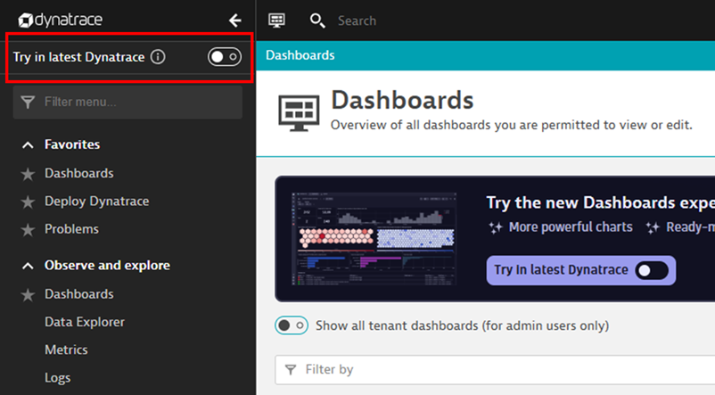The height and width of the screenshot is (395, 715).
Task: Go to Logs in the navigation
Action: pos(57,378)
